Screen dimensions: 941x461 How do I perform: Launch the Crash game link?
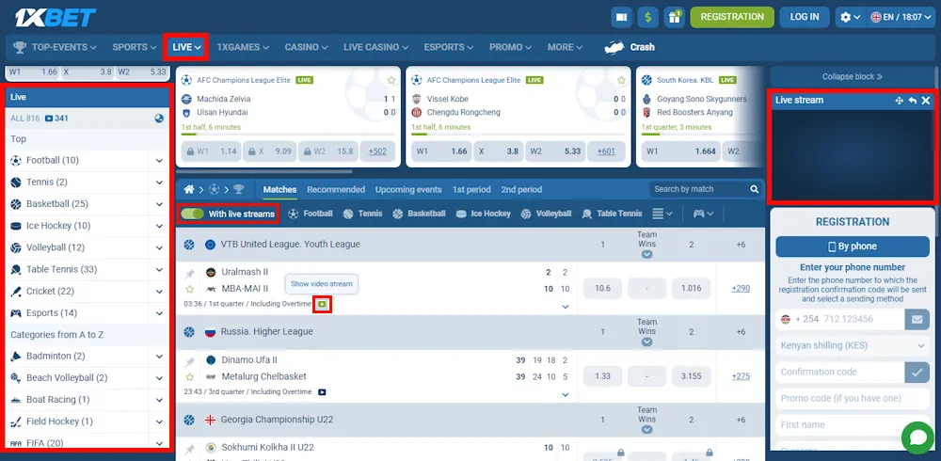pos(630,47)
